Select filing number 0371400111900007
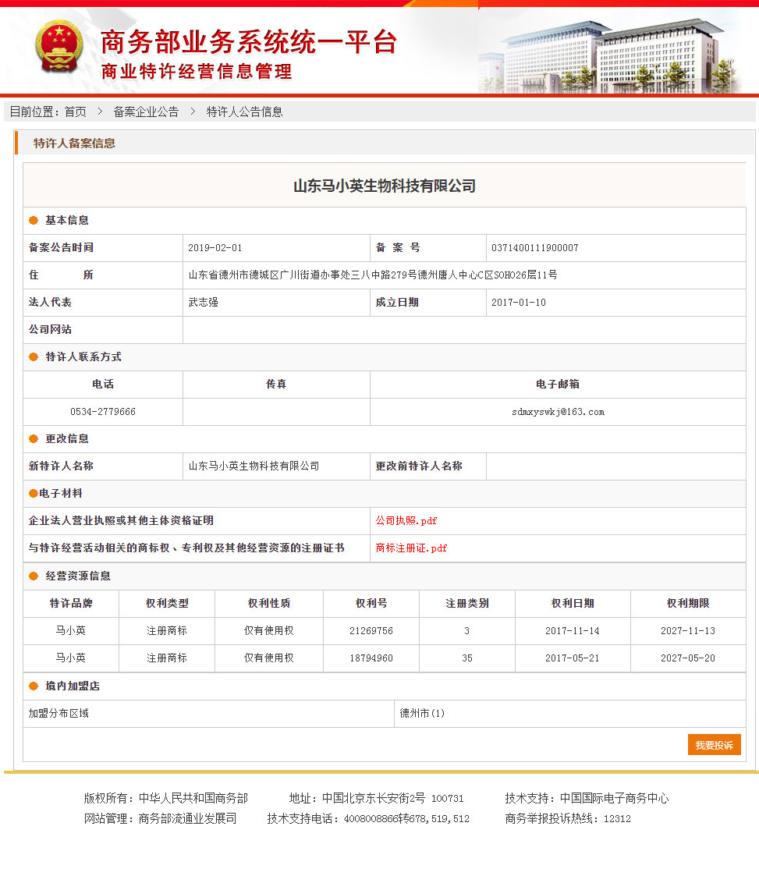The width and height of the screenshot is (759, 883). point(535,248)
